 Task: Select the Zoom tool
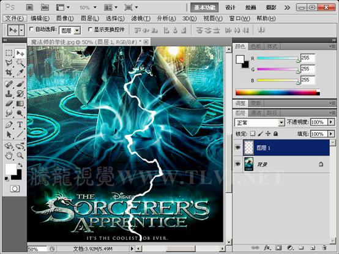[x=20, y=155]
